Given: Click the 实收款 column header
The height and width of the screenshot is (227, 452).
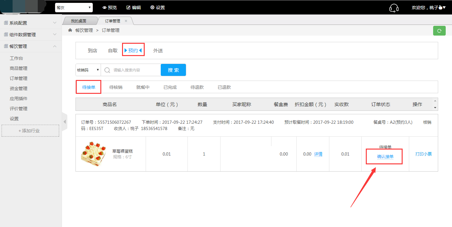Looking at the screenshot, I should (341, 104).
